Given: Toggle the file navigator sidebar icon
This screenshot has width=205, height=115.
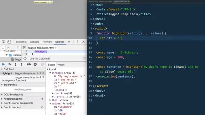Looking at the screenshot, I should (x=24, y=48).
